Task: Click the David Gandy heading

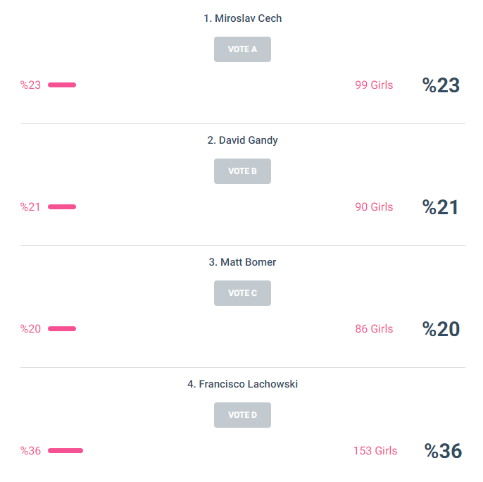Action: pos(242,140)
